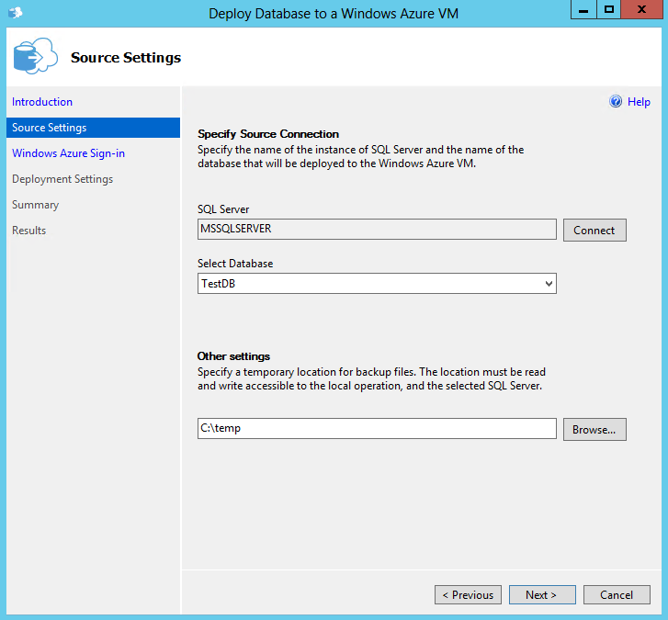Maximize the wizard window
The height and width of the screenshot is (620, 668).
[609, 10]
